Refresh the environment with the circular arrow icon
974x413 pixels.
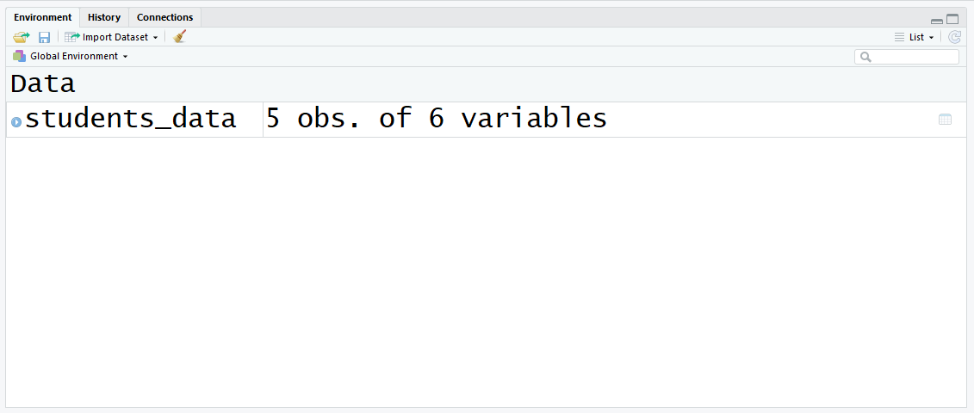955,37
